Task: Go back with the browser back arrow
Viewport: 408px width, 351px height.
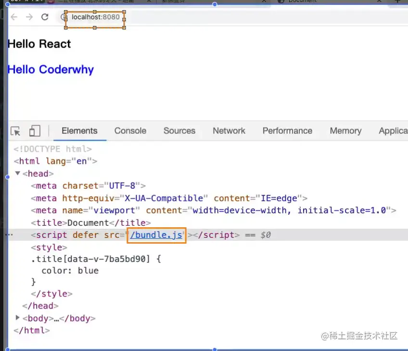Action: pyautogui.click(x=14, y=17)
